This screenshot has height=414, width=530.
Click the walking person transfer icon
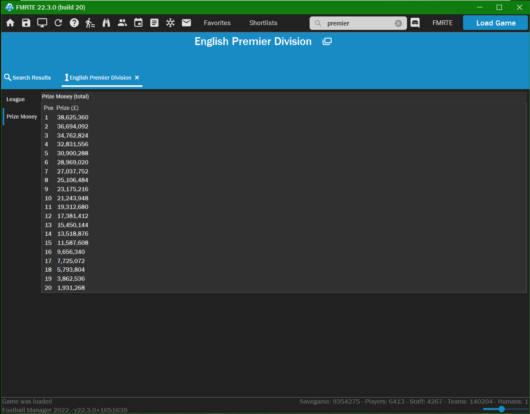click(x=90, y=23)
